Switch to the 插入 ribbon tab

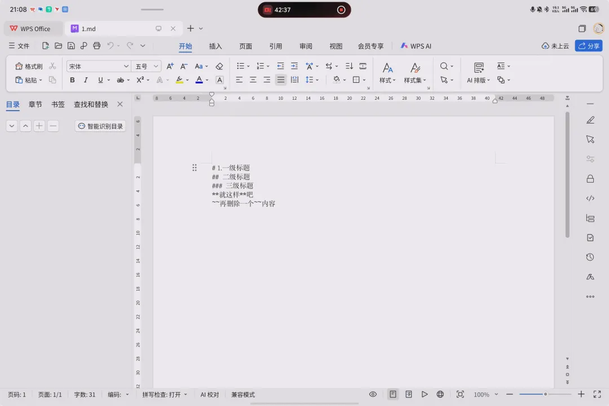[215, 46]
